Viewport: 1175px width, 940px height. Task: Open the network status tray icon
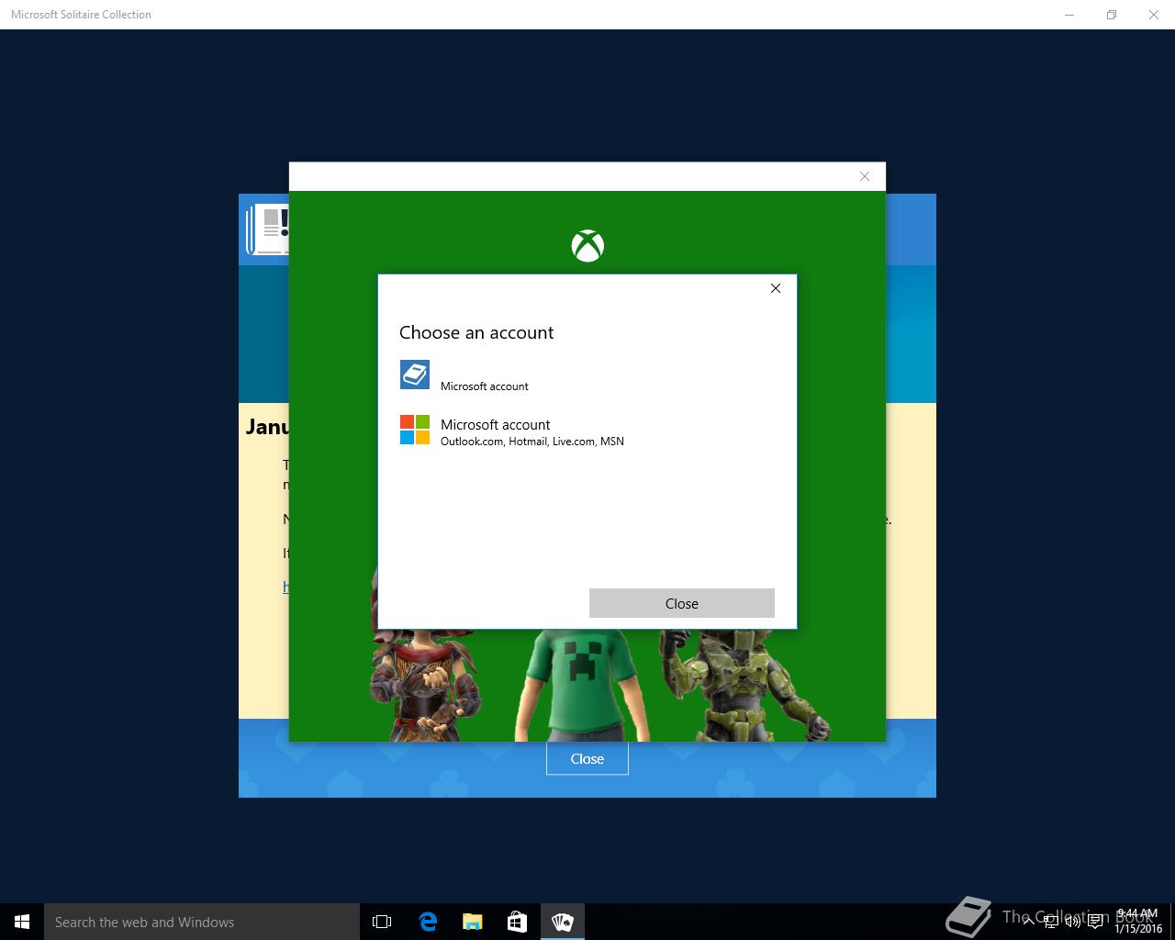tap(1050, 922)
